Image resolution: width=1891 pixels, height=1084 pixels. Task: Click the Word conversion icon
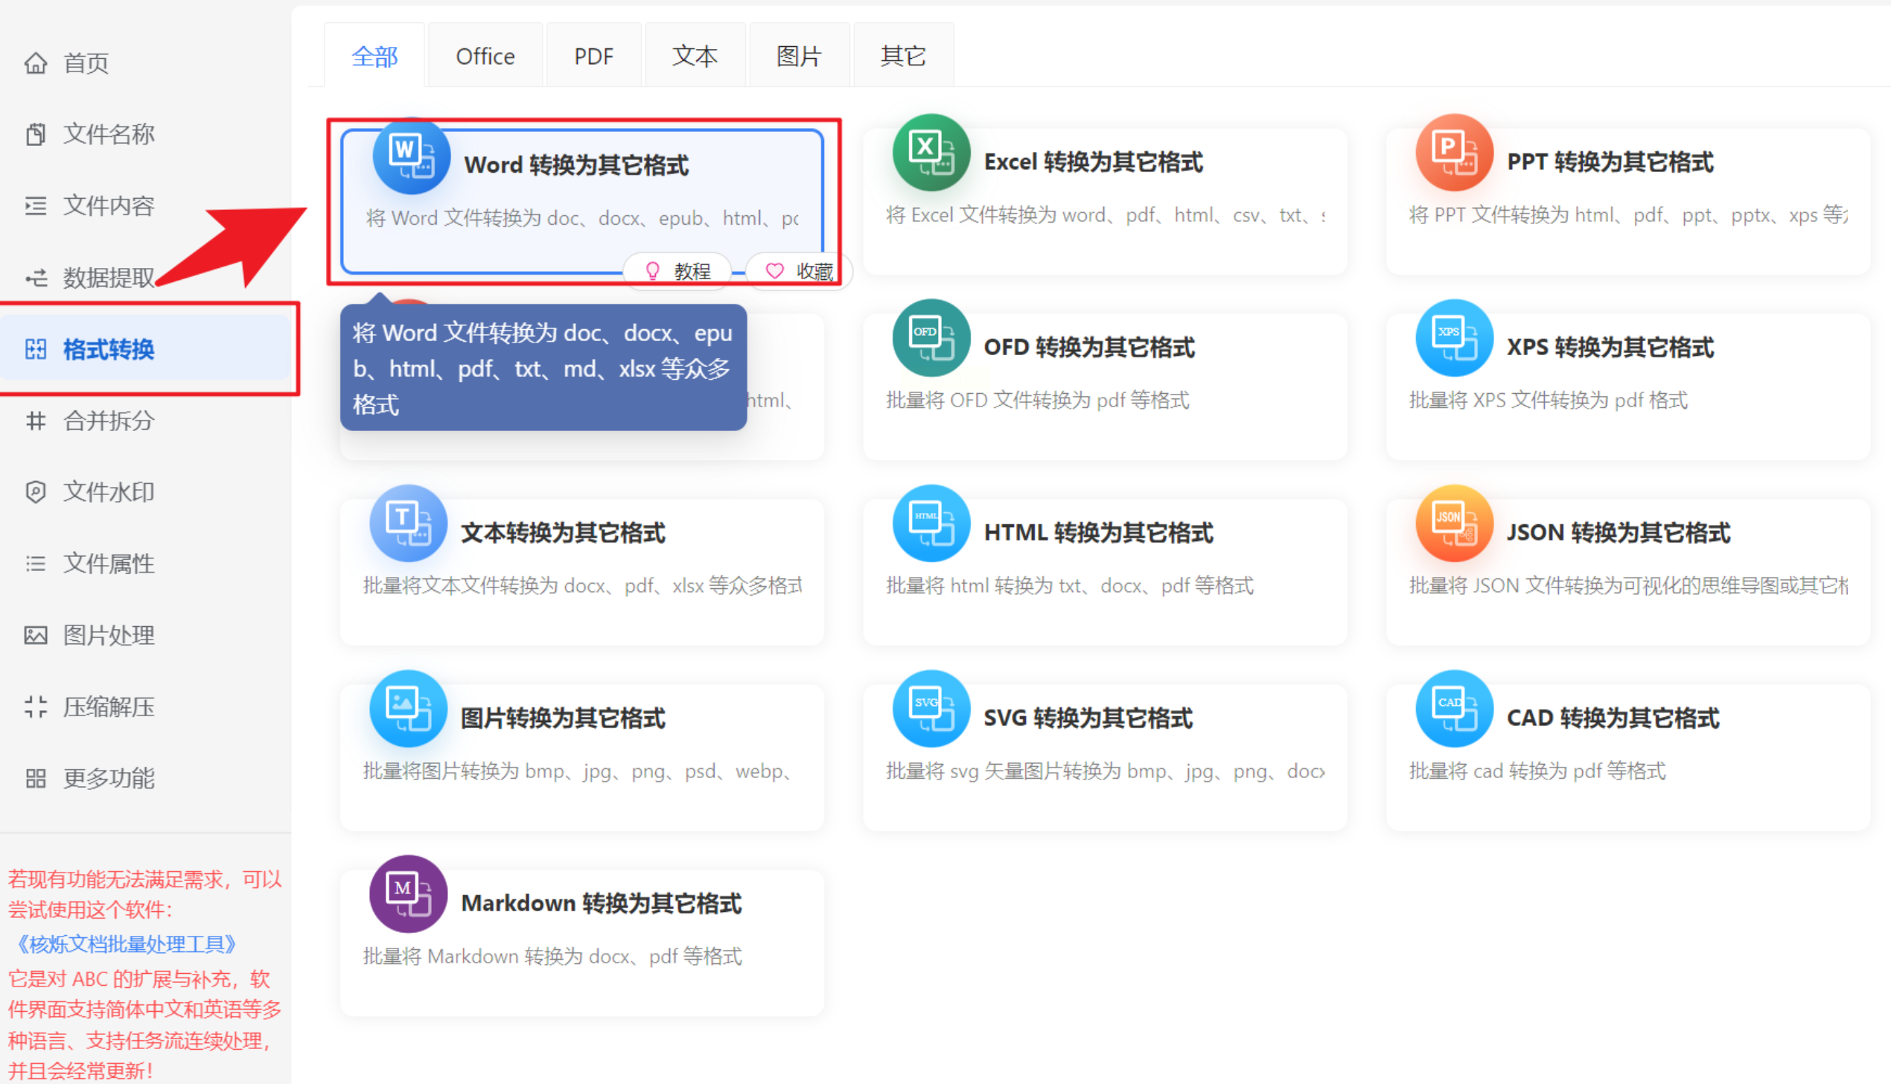point(411,156)
